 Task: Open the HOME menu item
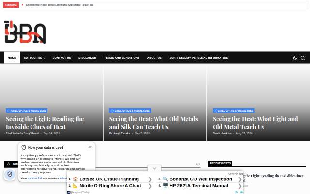12,58
